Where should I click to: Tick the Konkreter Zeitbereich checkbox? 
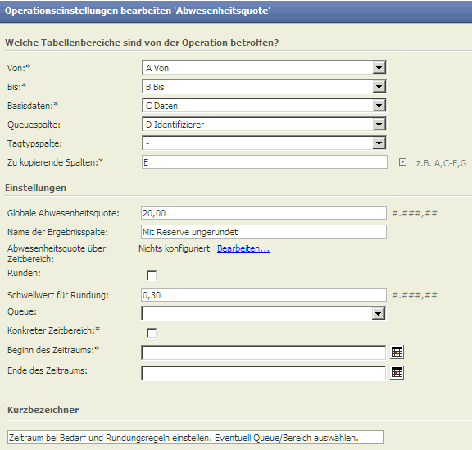click(152, 333)
